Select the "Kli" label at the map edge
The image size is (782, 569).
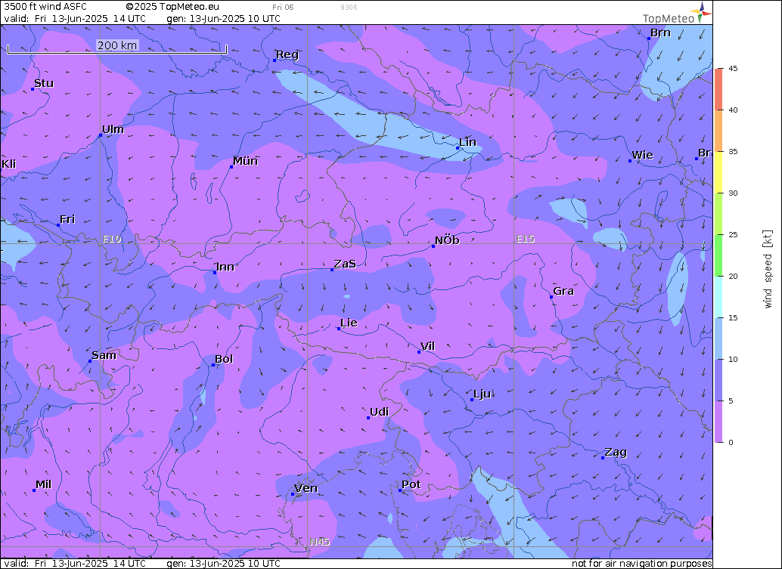[8, 164]
